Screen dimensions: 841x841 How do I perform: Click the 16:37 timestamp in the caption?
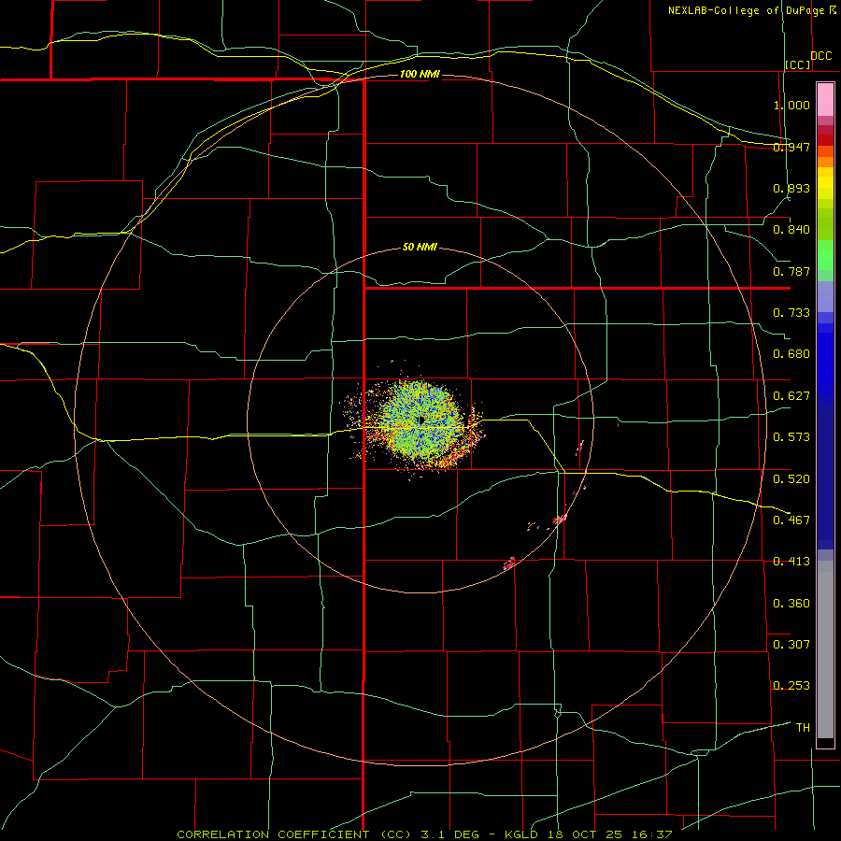click(x=653, y=834)
